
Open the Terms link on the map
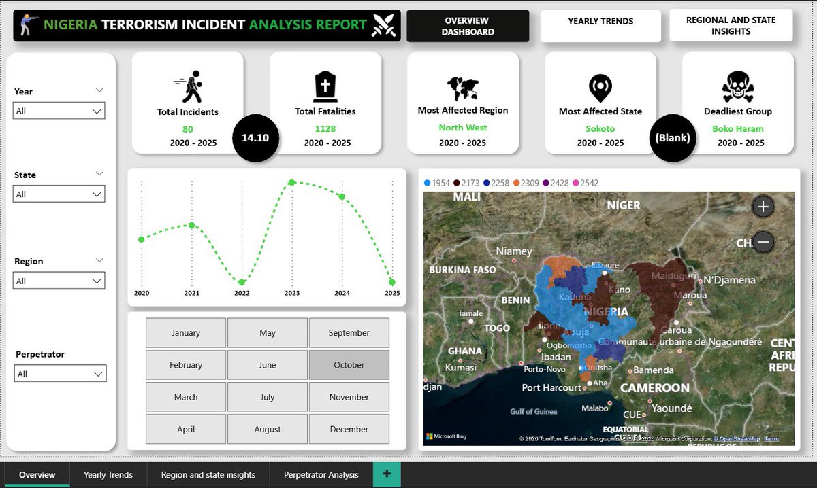point(771,439)
